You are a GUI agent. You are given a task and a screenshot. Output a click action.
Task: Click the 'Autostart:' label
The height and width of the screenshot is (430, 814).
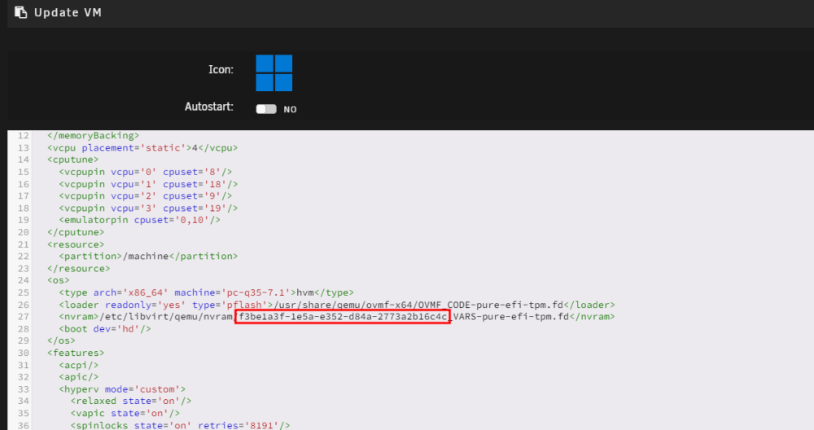(208, 107)
